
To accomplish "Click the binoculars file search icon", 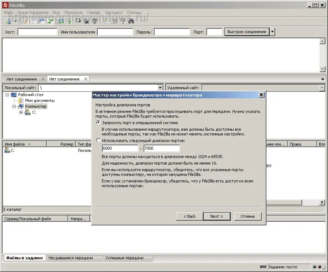I will [131, 21].
